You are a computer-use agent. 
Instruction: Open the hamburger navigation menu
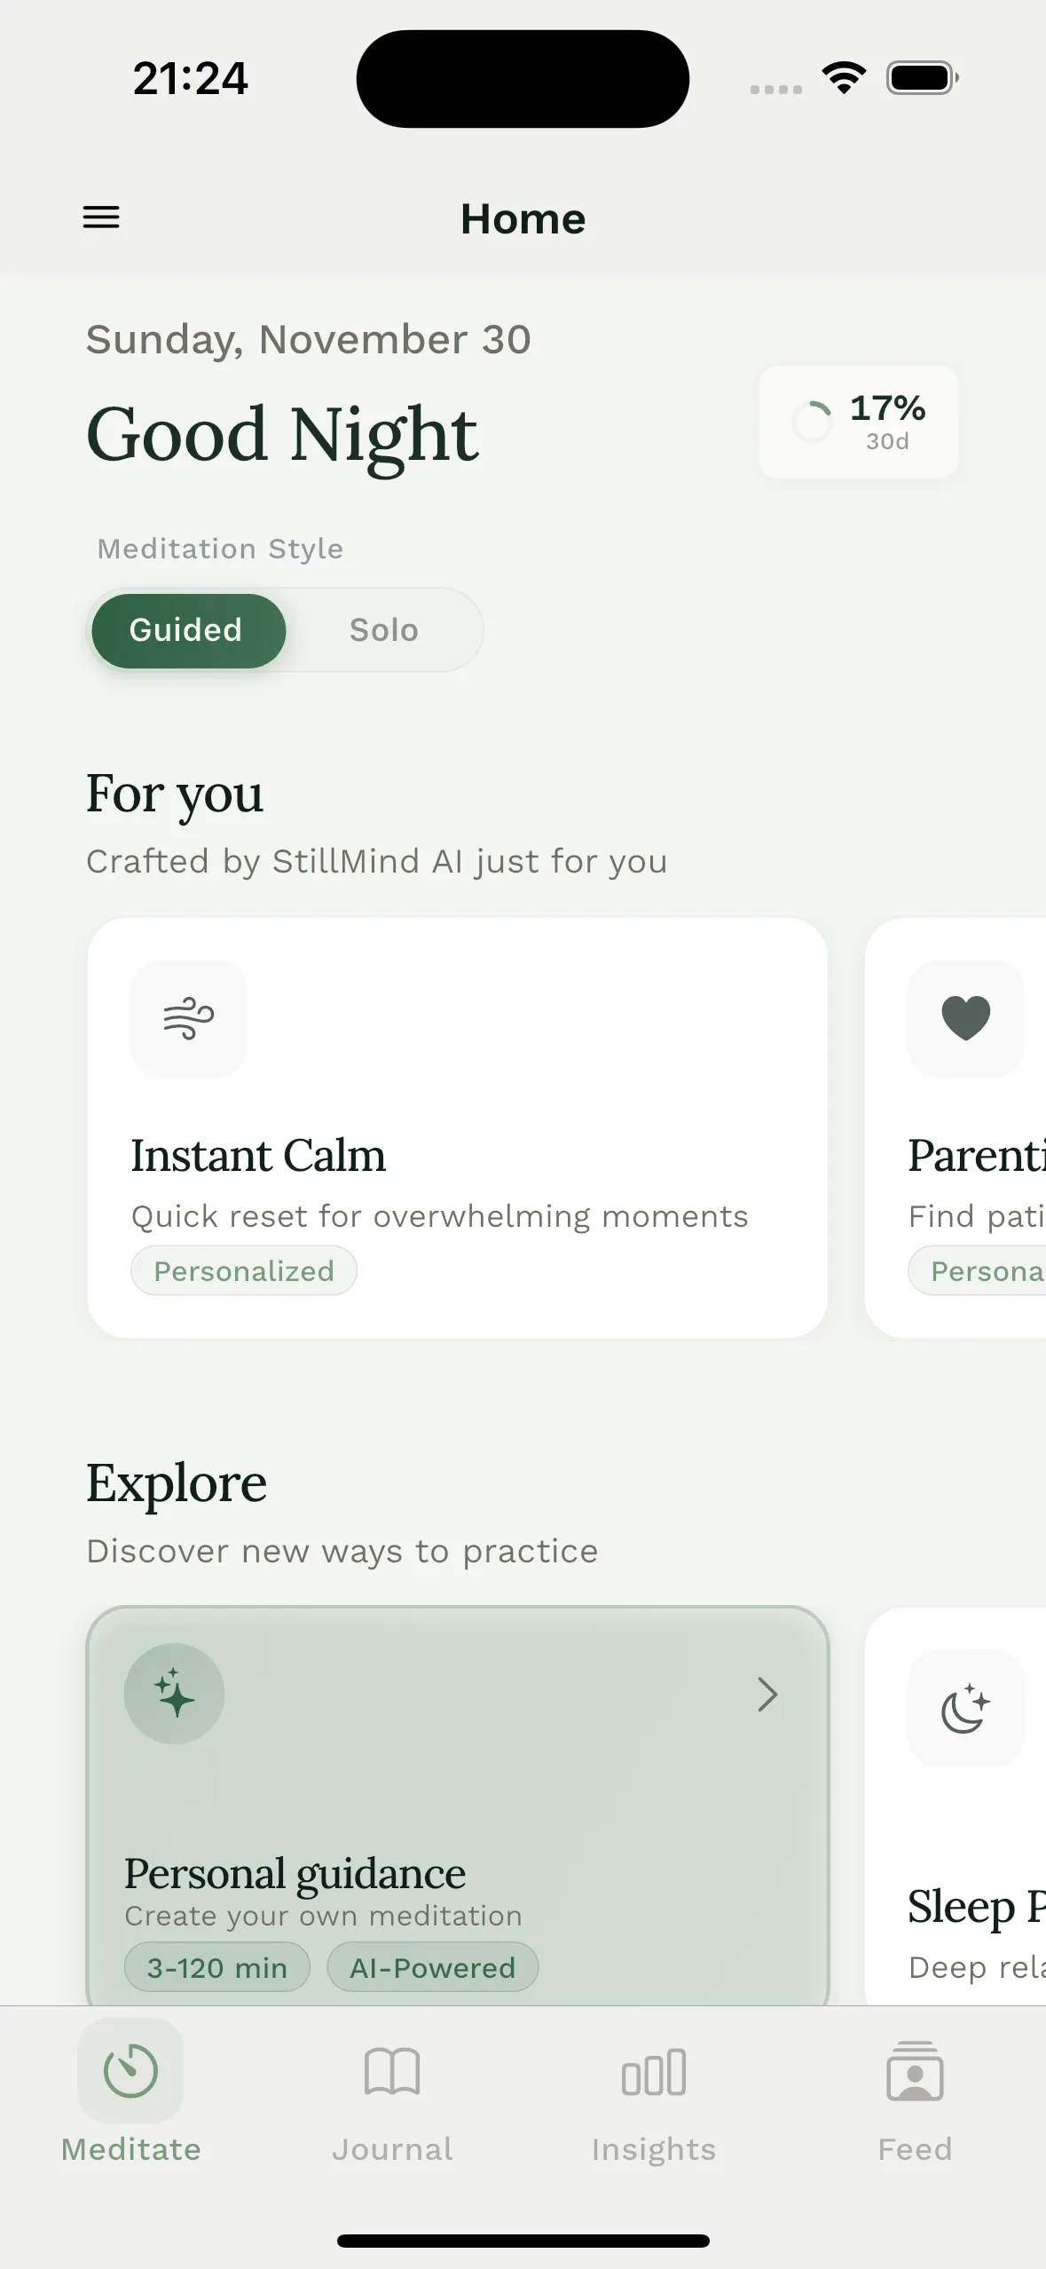tap(100, 217)
